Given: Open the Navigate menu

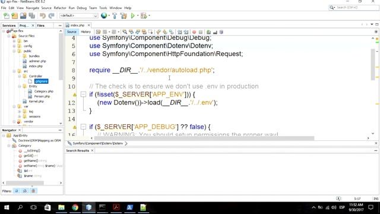Looking at the screenshot, I should (x=33, y=8).
